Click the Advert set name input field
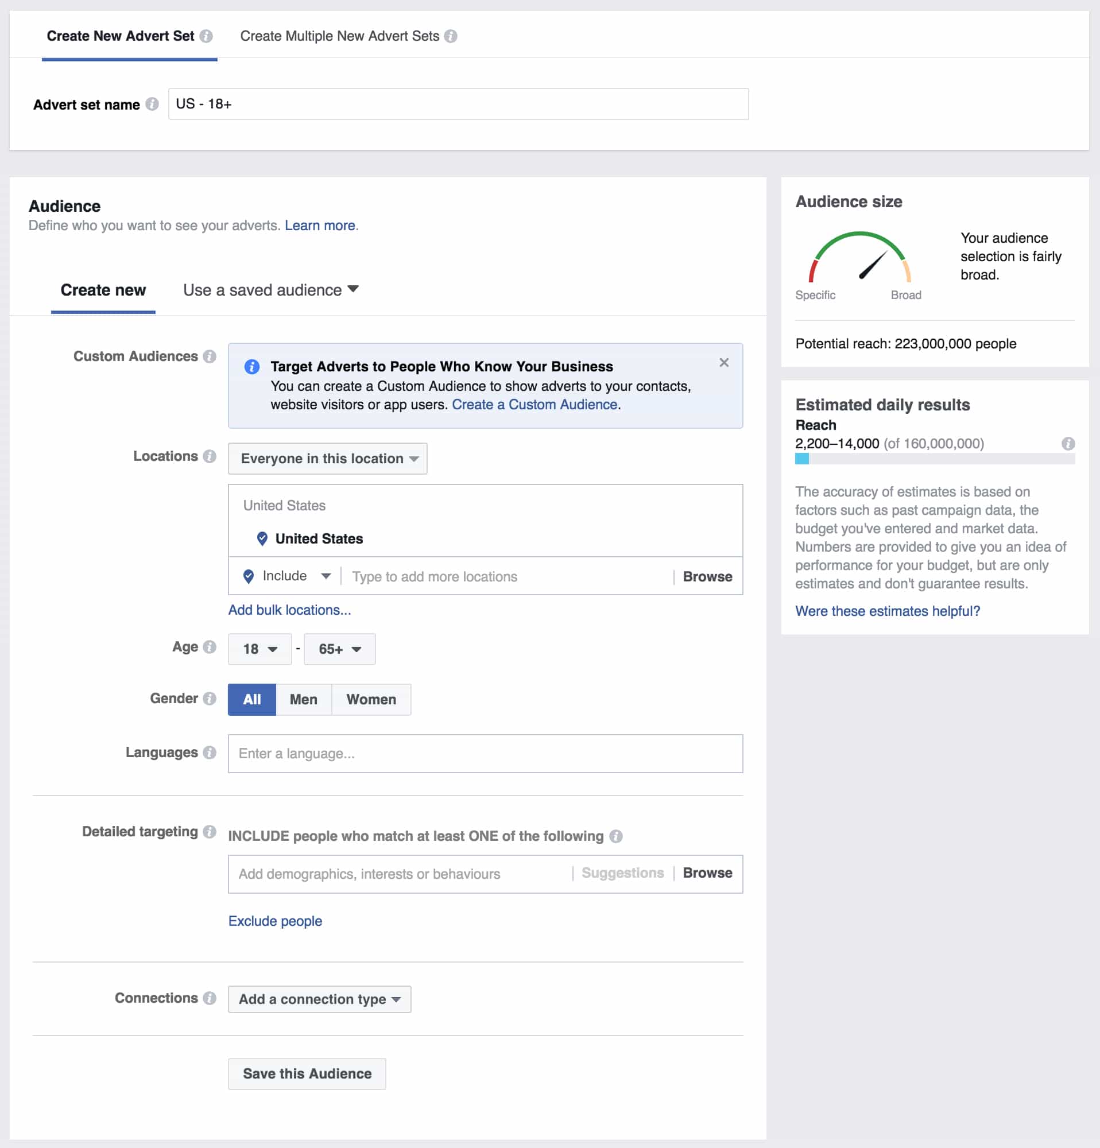Image resolution: width=1100 pixels, height=1148 pixels. click(458, 104)
